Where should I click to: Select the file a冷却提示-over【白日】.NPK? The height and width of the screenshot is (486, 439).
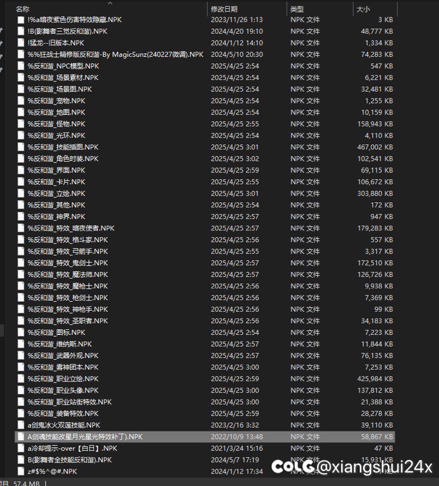tap(72, 448)
